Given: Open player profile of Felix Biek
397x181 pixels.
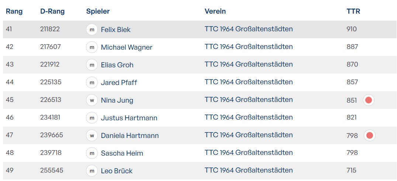Looking at the screenshot, I should 115,29.
